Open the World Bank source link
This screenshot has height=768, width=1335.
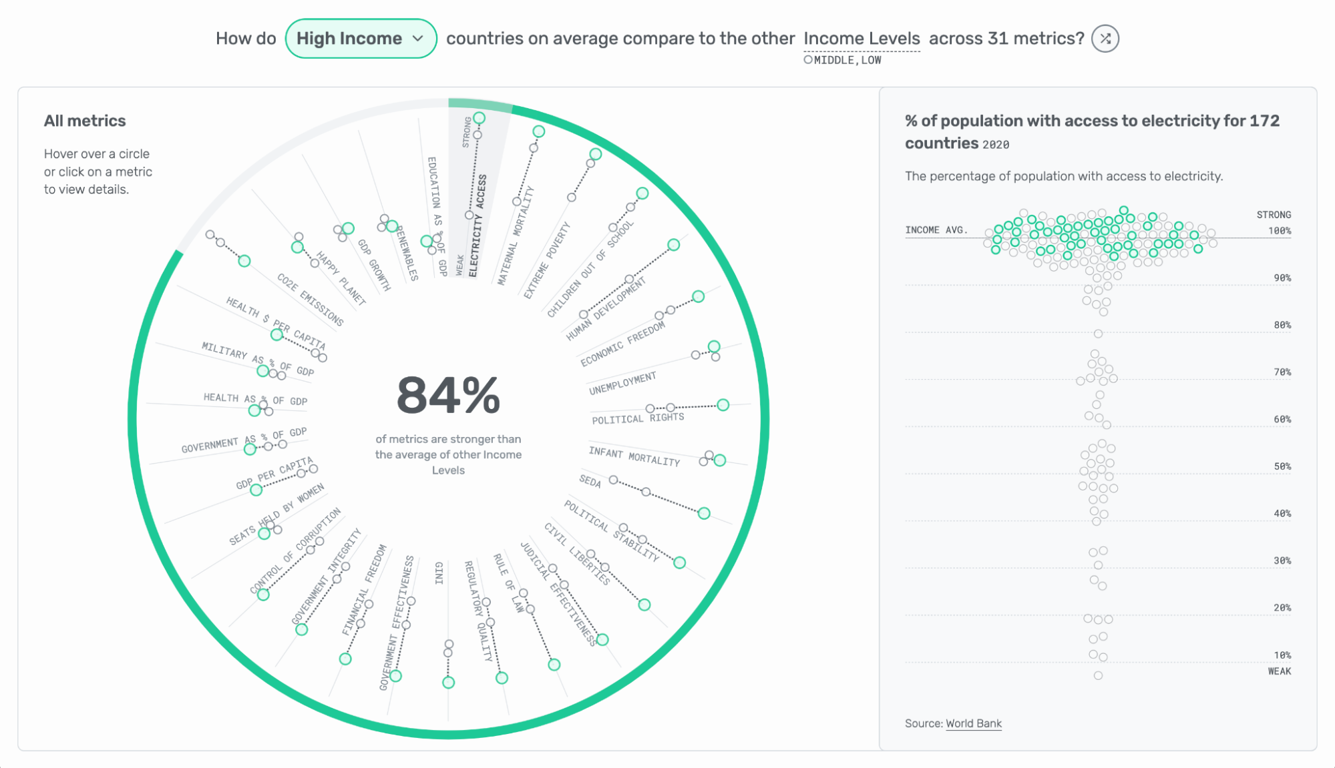click(974, 723)
